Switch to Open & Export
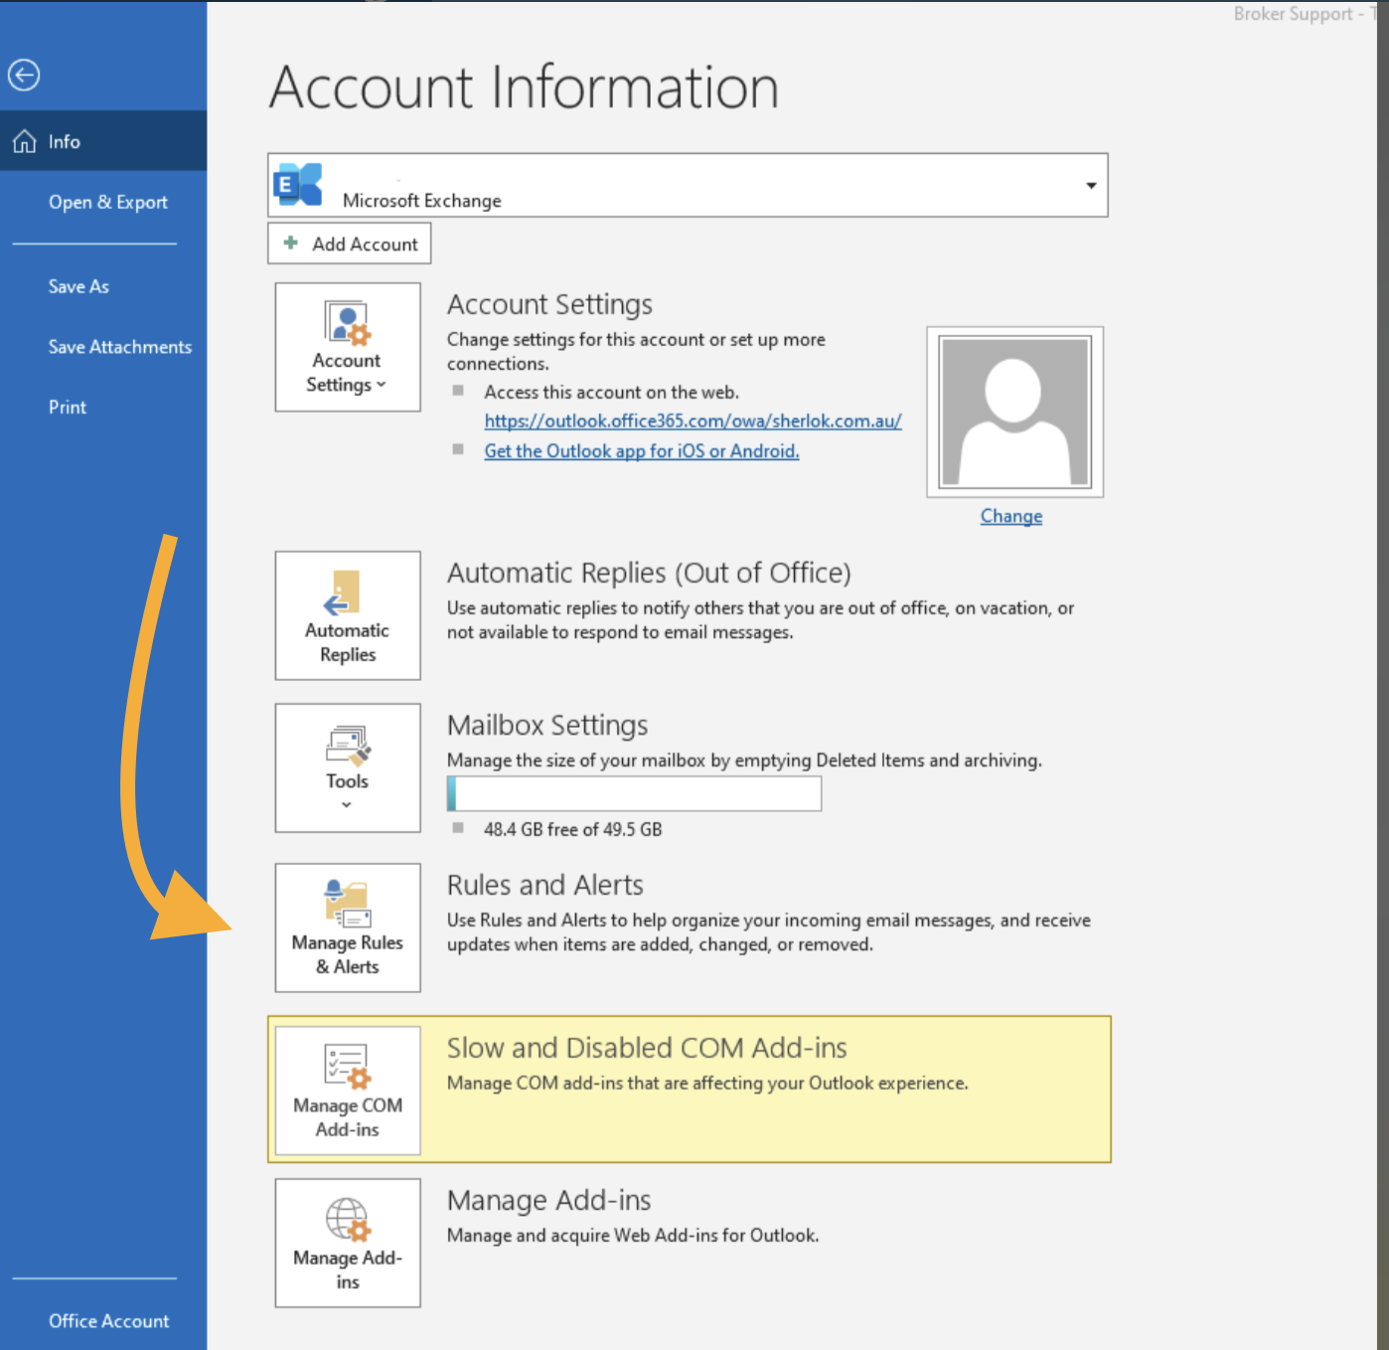Viewport: 1389px width, 1350px height. [108, 202]
